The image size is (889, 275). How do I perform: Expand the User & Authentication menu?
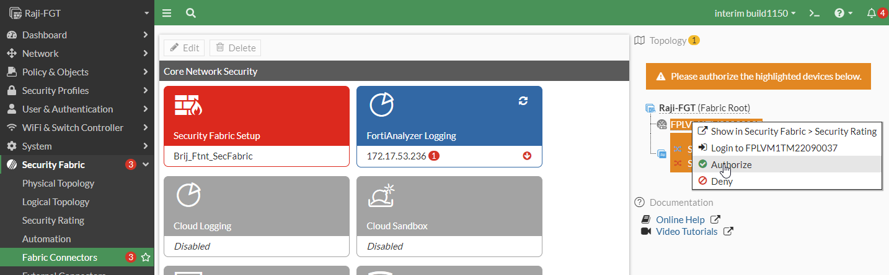tap(77, 109)
